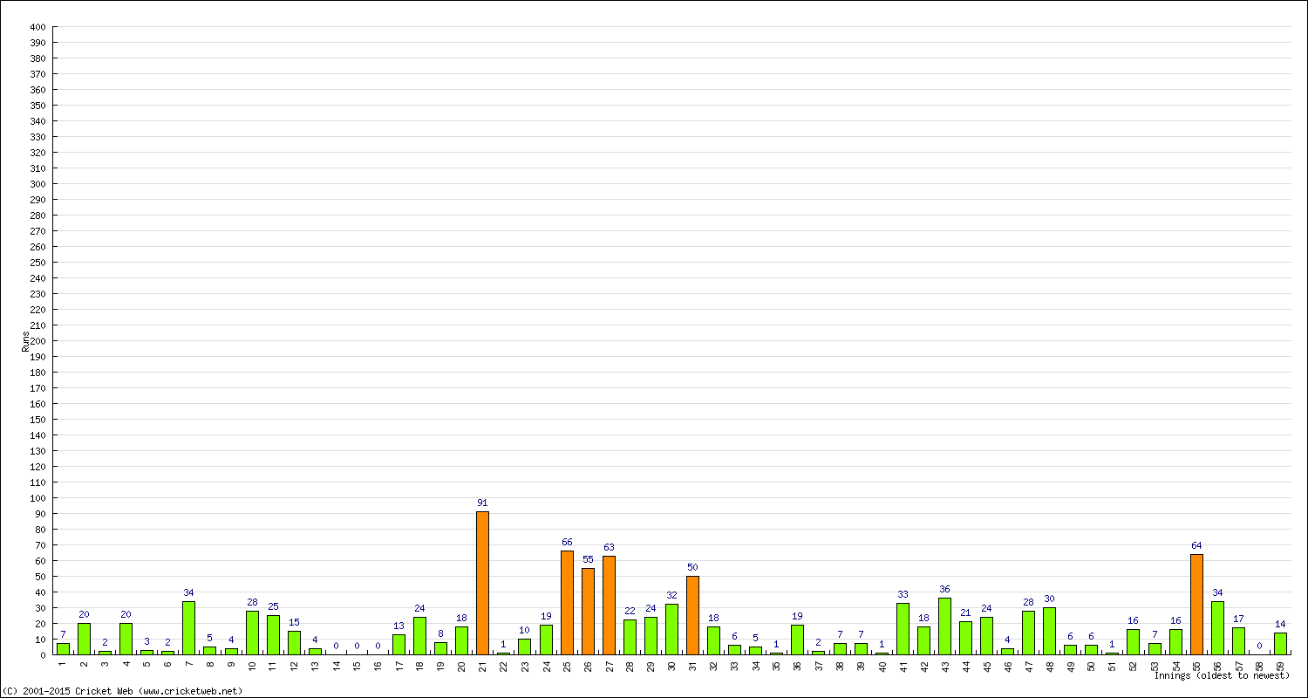Click the 100 label on the Runs axis
The width and height of the screenshot is (1308, 698).
pyautogui.click(x=37, y=498)
